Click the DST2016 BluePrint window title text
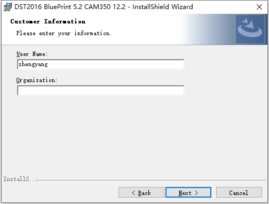269x204 pixels. tap(104, 7)
